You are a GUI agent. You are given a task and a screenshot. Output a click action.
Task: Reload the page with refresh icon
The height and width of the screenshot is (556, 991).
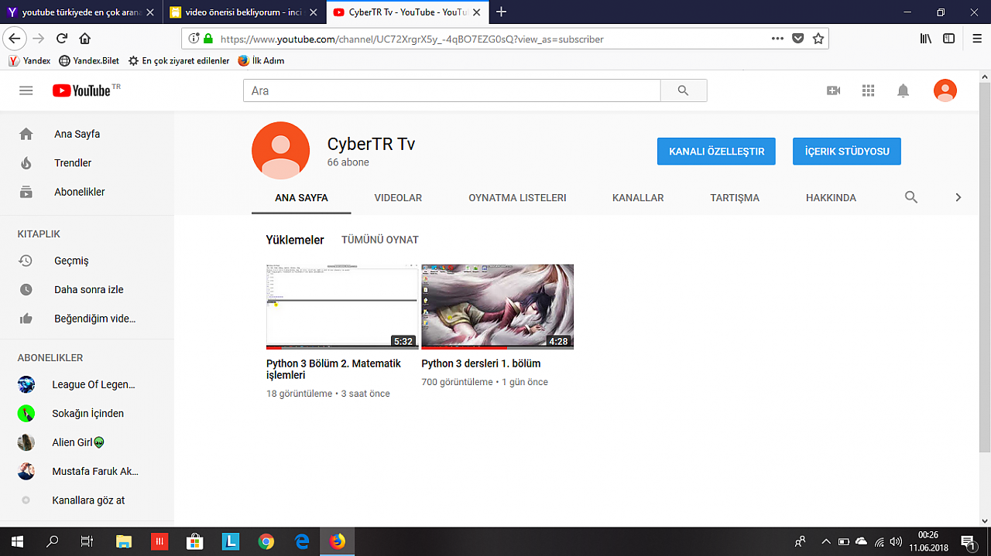coord(62,39)
